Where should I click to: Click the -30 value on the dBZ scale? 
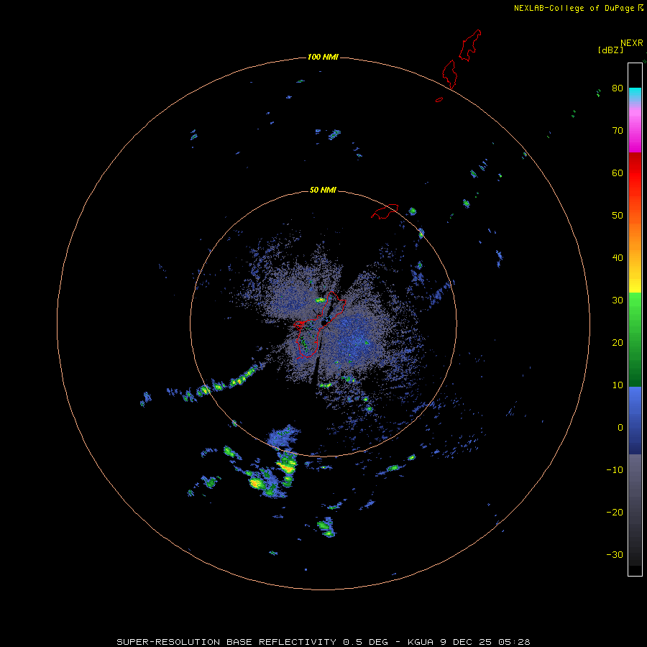tap(615, 554)
